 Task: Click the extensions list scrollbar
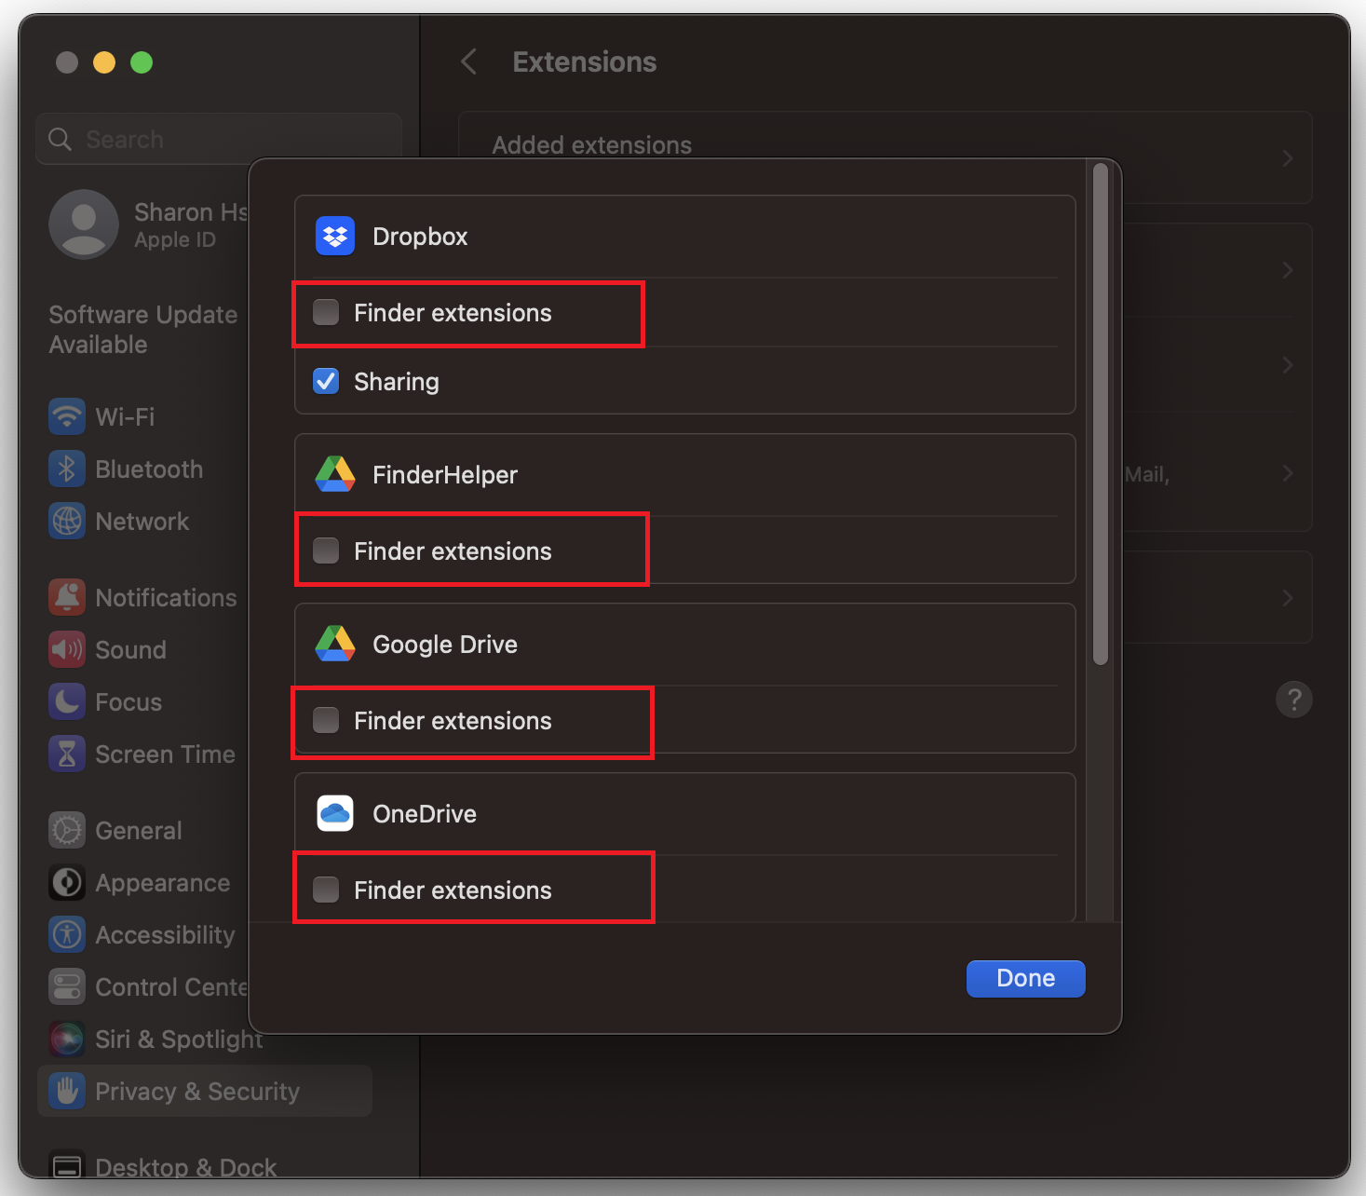(1101, 415)
